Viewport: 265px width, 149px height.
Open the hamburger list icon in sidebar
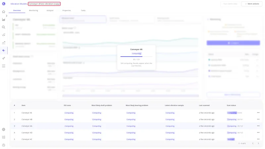pos(4,66)
